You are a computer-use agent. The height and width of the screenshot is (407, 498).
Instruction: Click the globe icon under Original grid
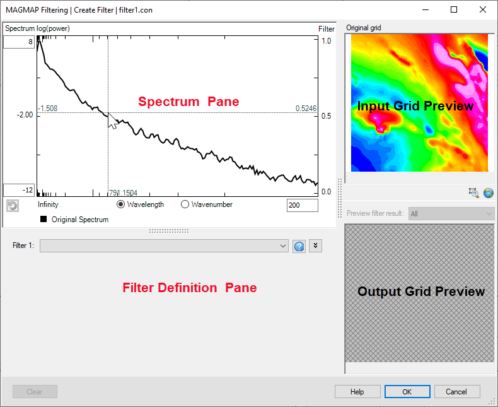pyautogui.click(x=488, y=192)
